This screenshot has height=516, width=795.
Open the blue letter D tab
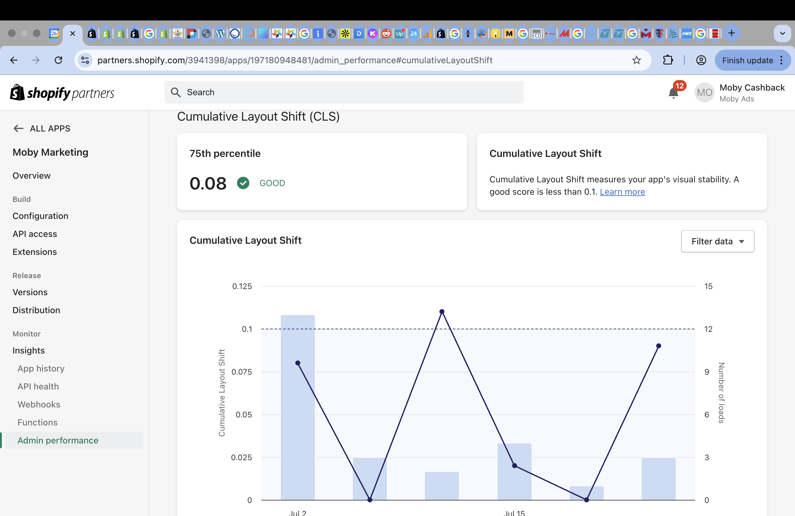tap(359, 33)
